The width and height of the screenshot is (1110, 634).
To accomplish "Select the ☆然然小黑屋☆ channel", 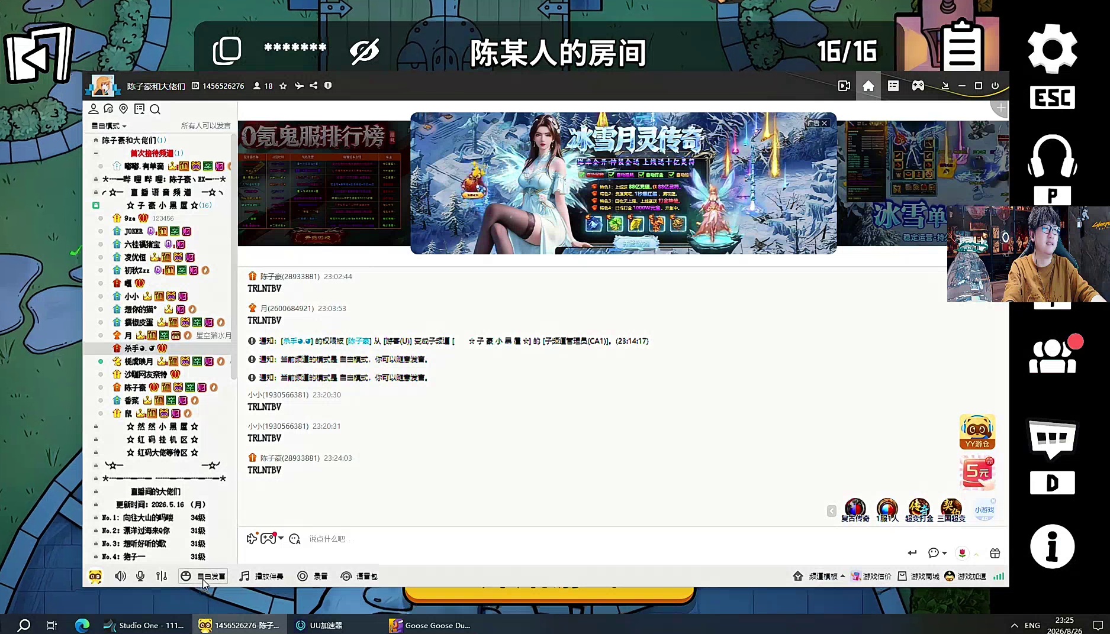I will [162, 426].
